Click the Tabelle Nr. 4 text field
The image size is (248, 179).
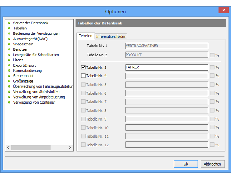pyautogui.click(x=166, y=76)
